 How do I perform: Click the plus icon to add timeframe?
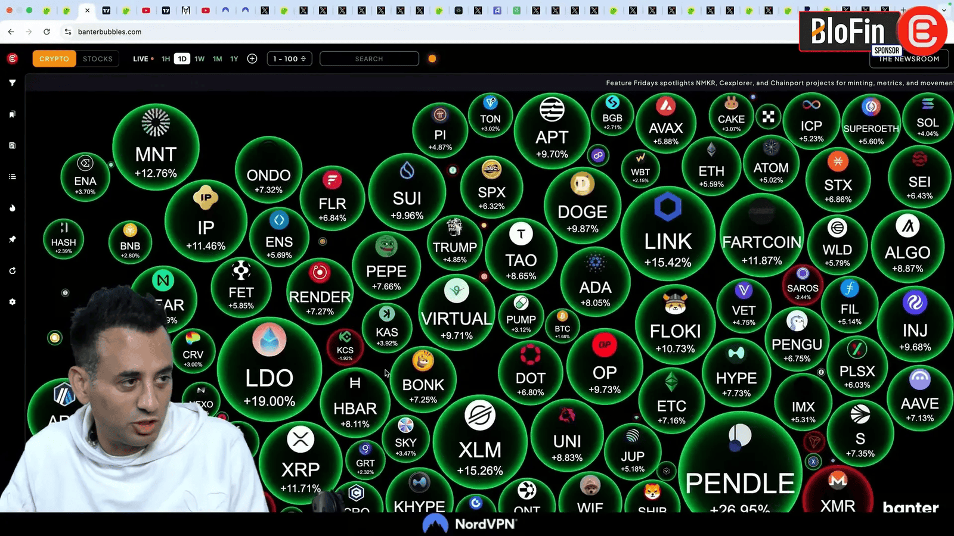pyautogui.click(x=252, y=59)
